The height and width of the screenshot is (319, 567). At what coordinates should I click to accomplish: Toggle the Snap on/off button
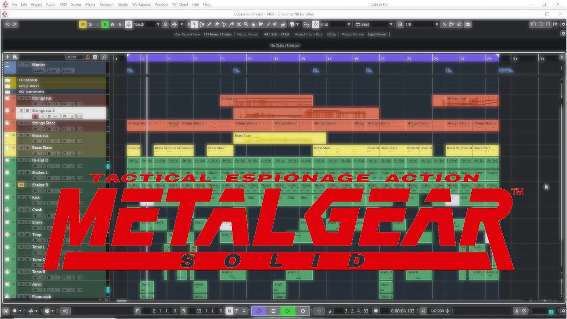[x=315, y=24]
